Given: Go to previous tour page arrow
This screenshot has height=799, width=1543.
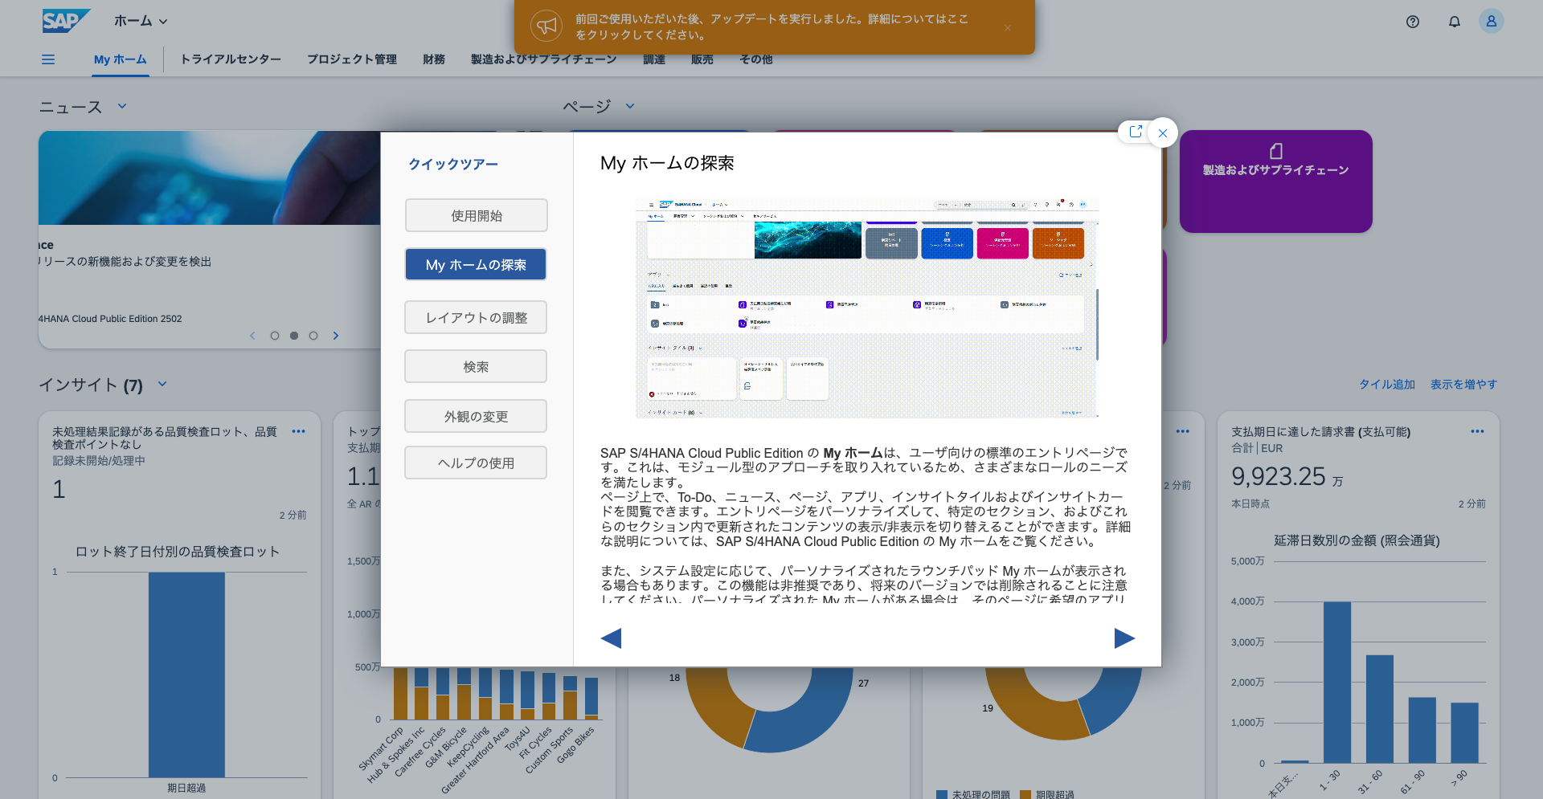Looking at the screenshot, I should tap(611, 638).
